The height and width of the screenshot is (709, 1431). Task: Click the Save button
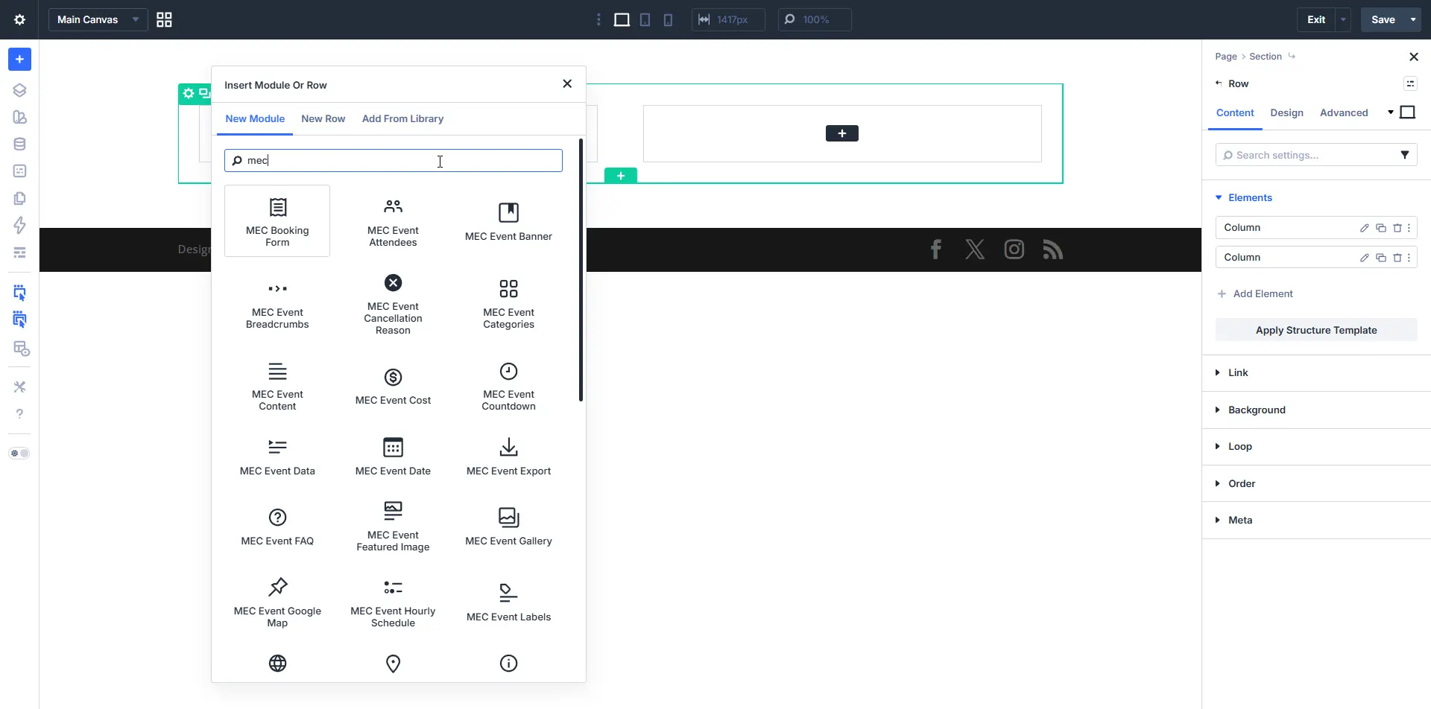click(1383, 19)
